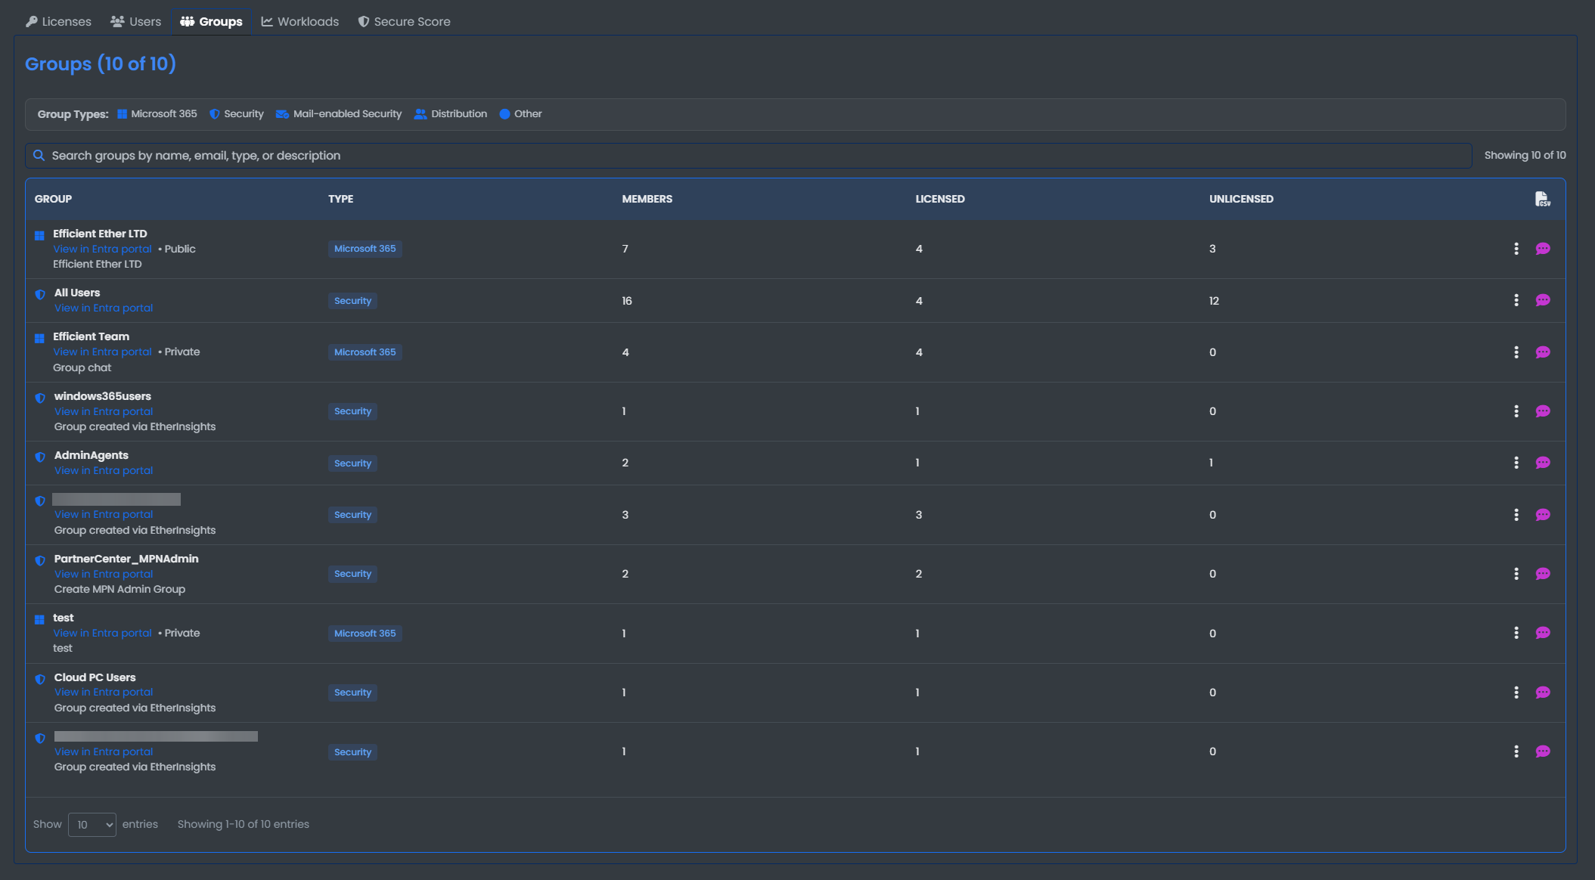The width and height of the screenshot is (1595, 880).
Task: Open actions menu for windows365users
Action: tap(1516, 411)
